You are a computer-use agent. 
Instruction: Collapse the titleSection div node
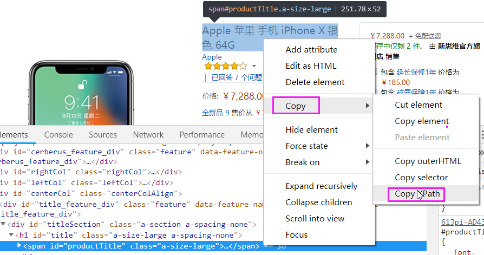[3, 224]
